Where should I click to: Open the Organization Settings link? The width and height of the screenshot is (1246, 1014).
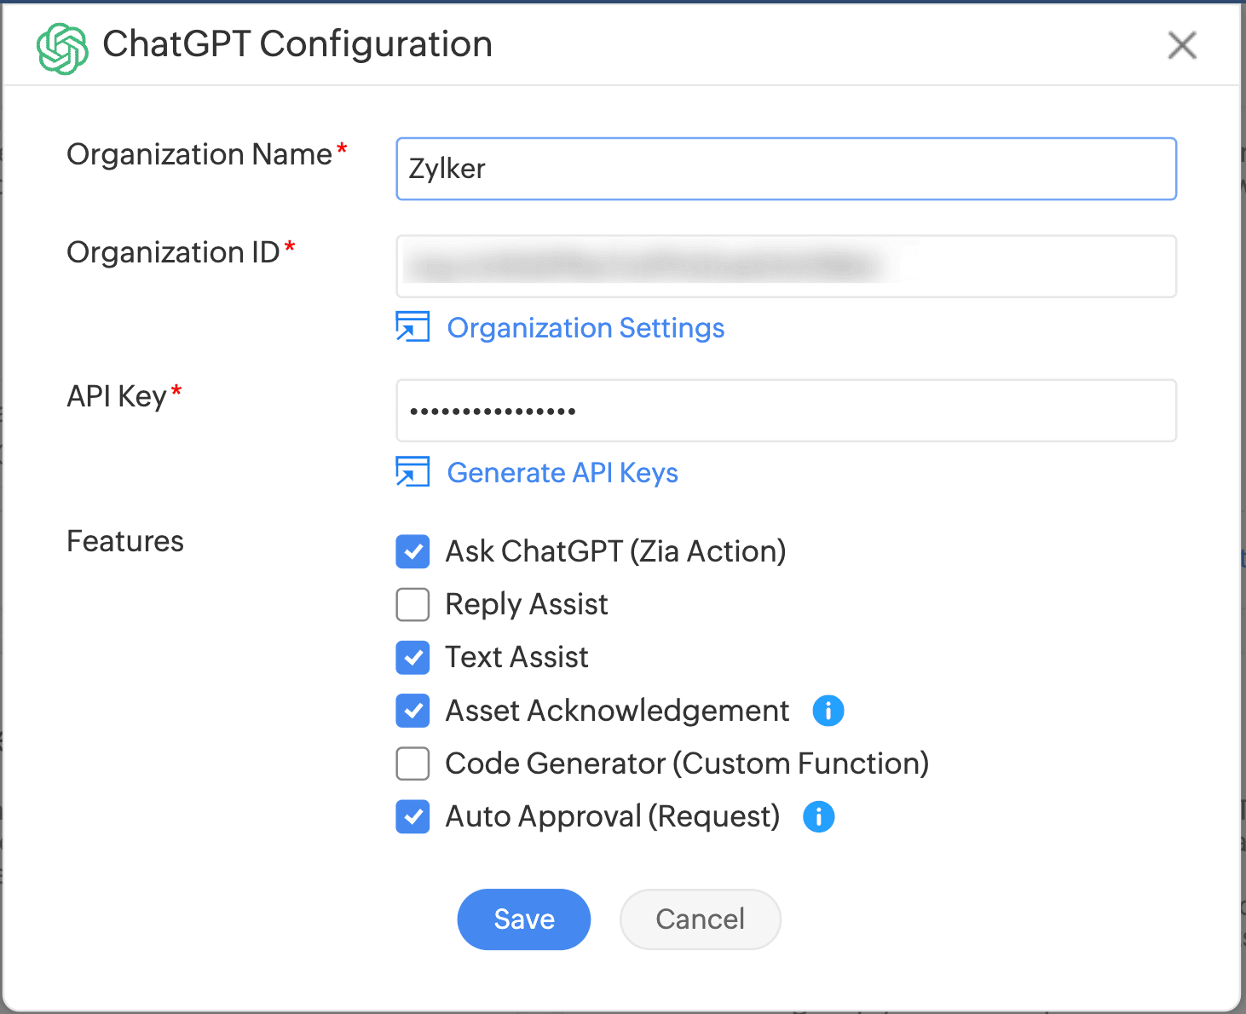(586, 327)
